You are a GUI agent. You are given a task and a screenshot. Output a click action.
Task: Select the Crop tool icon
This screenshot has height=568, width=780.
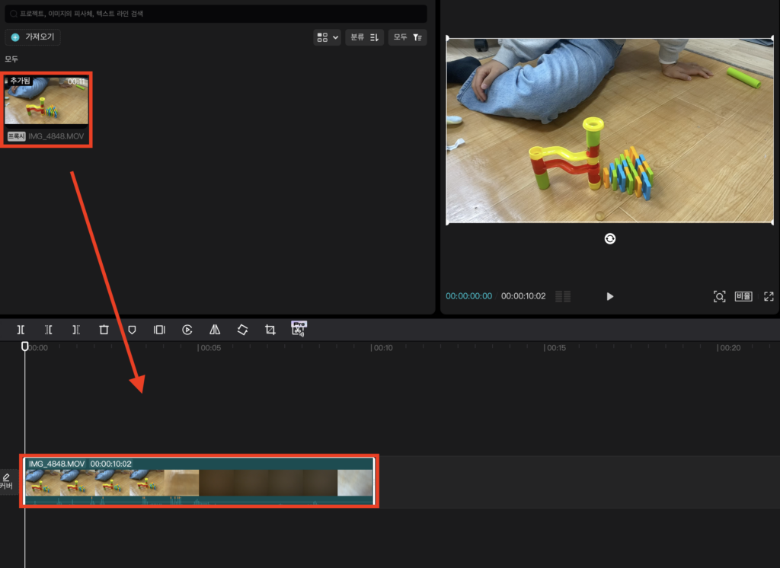click(x=270, y=330)
